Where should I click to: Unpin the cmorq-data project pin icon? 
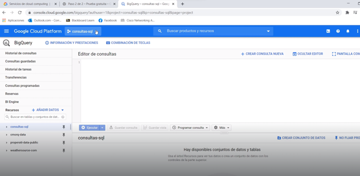click(64, 135)
